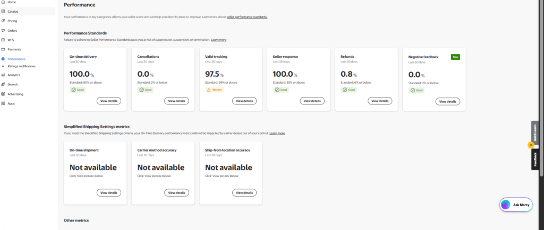This screenshot has width=544, height=230.
Task: View details for On-time delivery
Action: pyautogui.click(x=109, y=101)
